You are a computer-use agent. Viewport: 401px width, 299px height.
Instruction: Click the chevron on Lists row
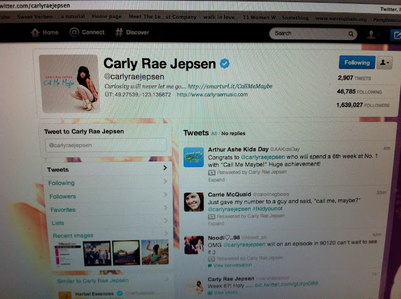[x=165, y=220]
